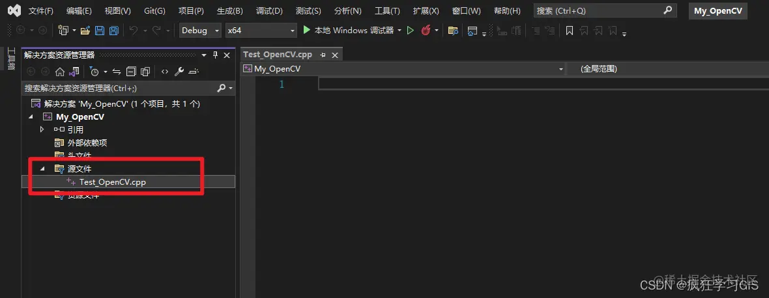
Task: Click the Undo arrow icon
Action: 133,31
